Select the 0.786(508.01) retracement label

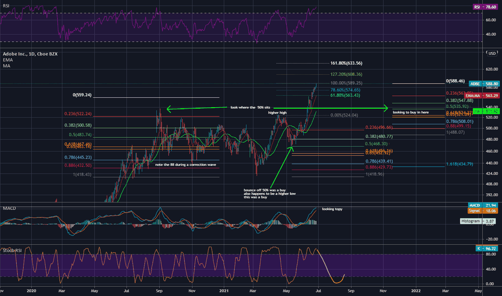460,122
